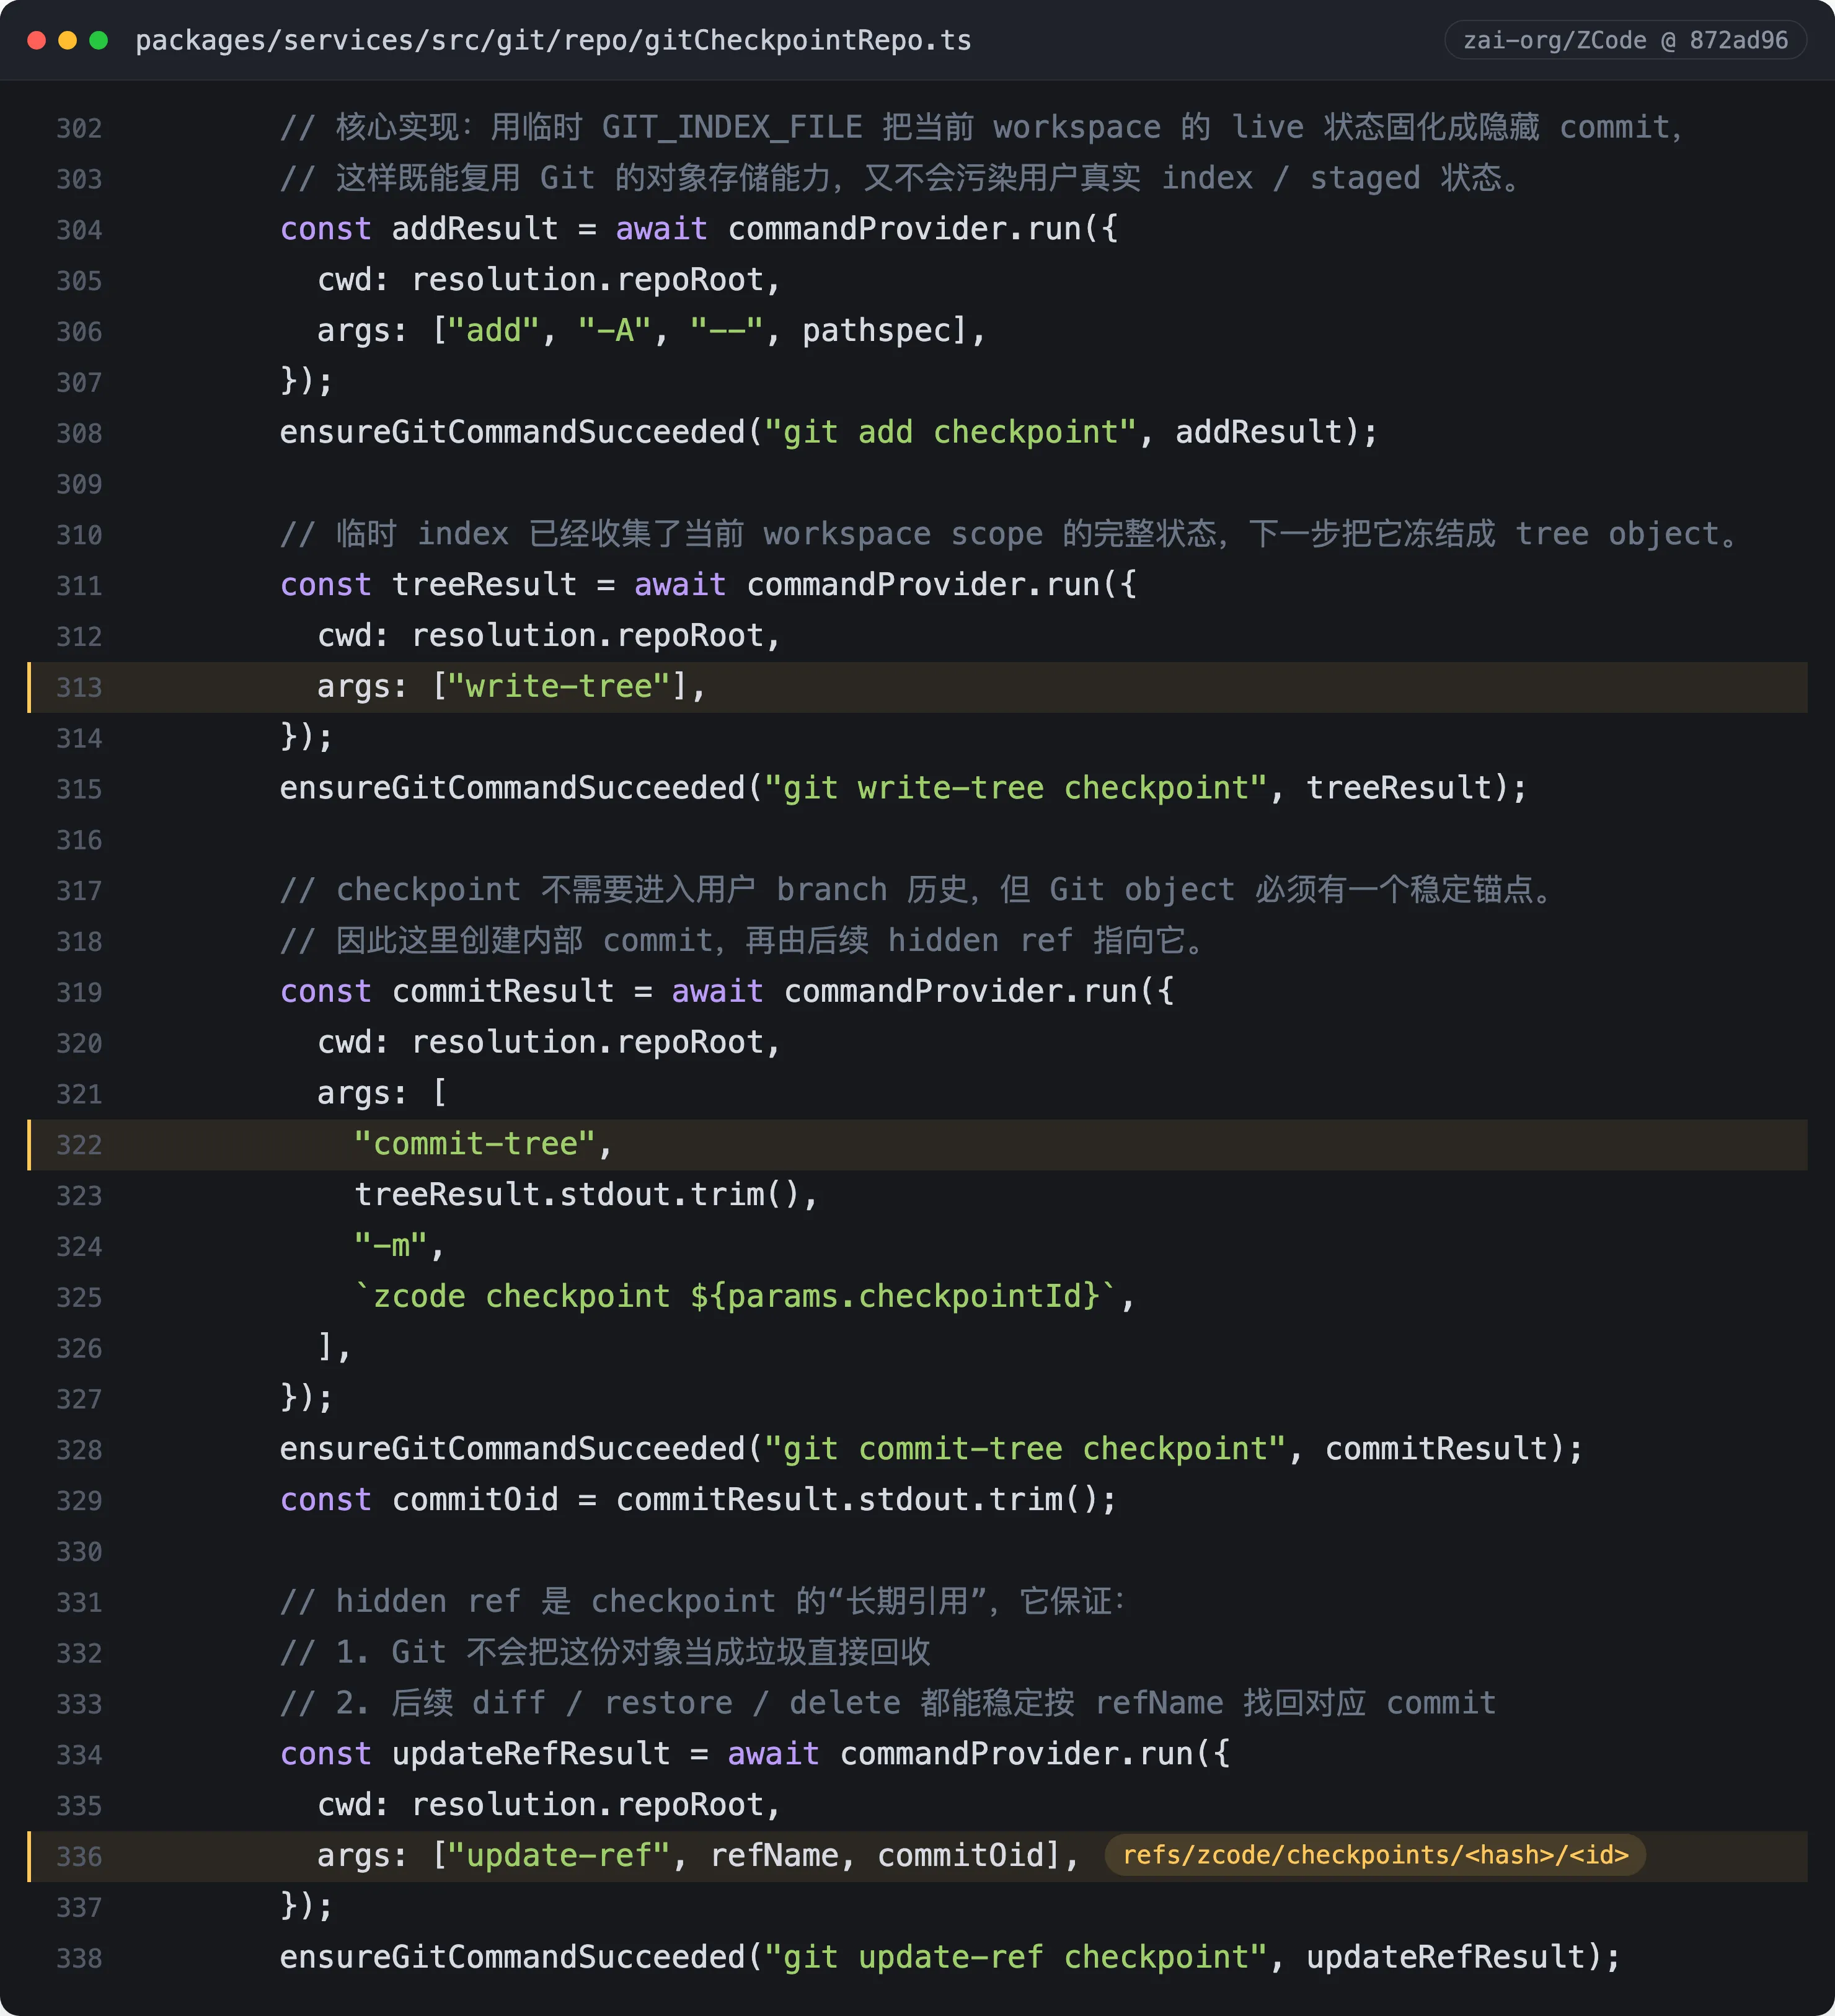Click line number 338

(79, 1958)
